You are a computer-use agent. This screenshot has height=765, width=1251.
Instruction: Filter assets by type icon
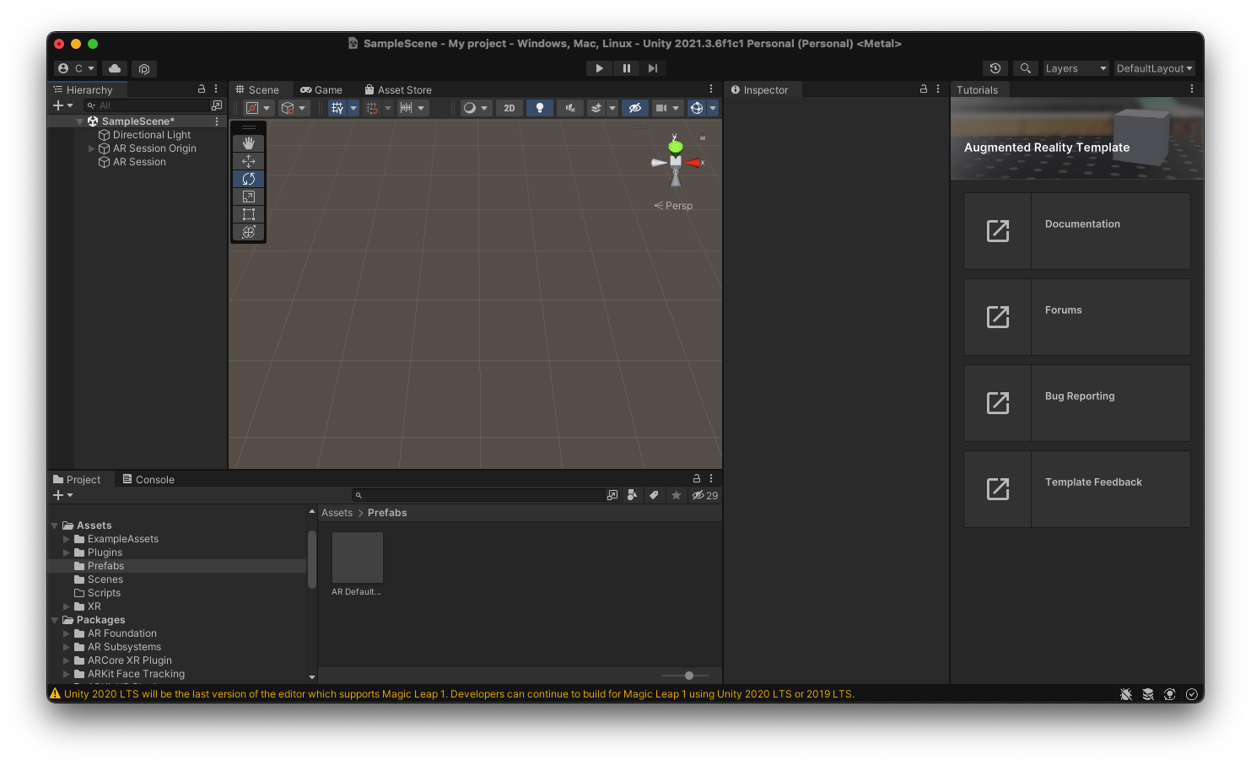click(633, 495)
